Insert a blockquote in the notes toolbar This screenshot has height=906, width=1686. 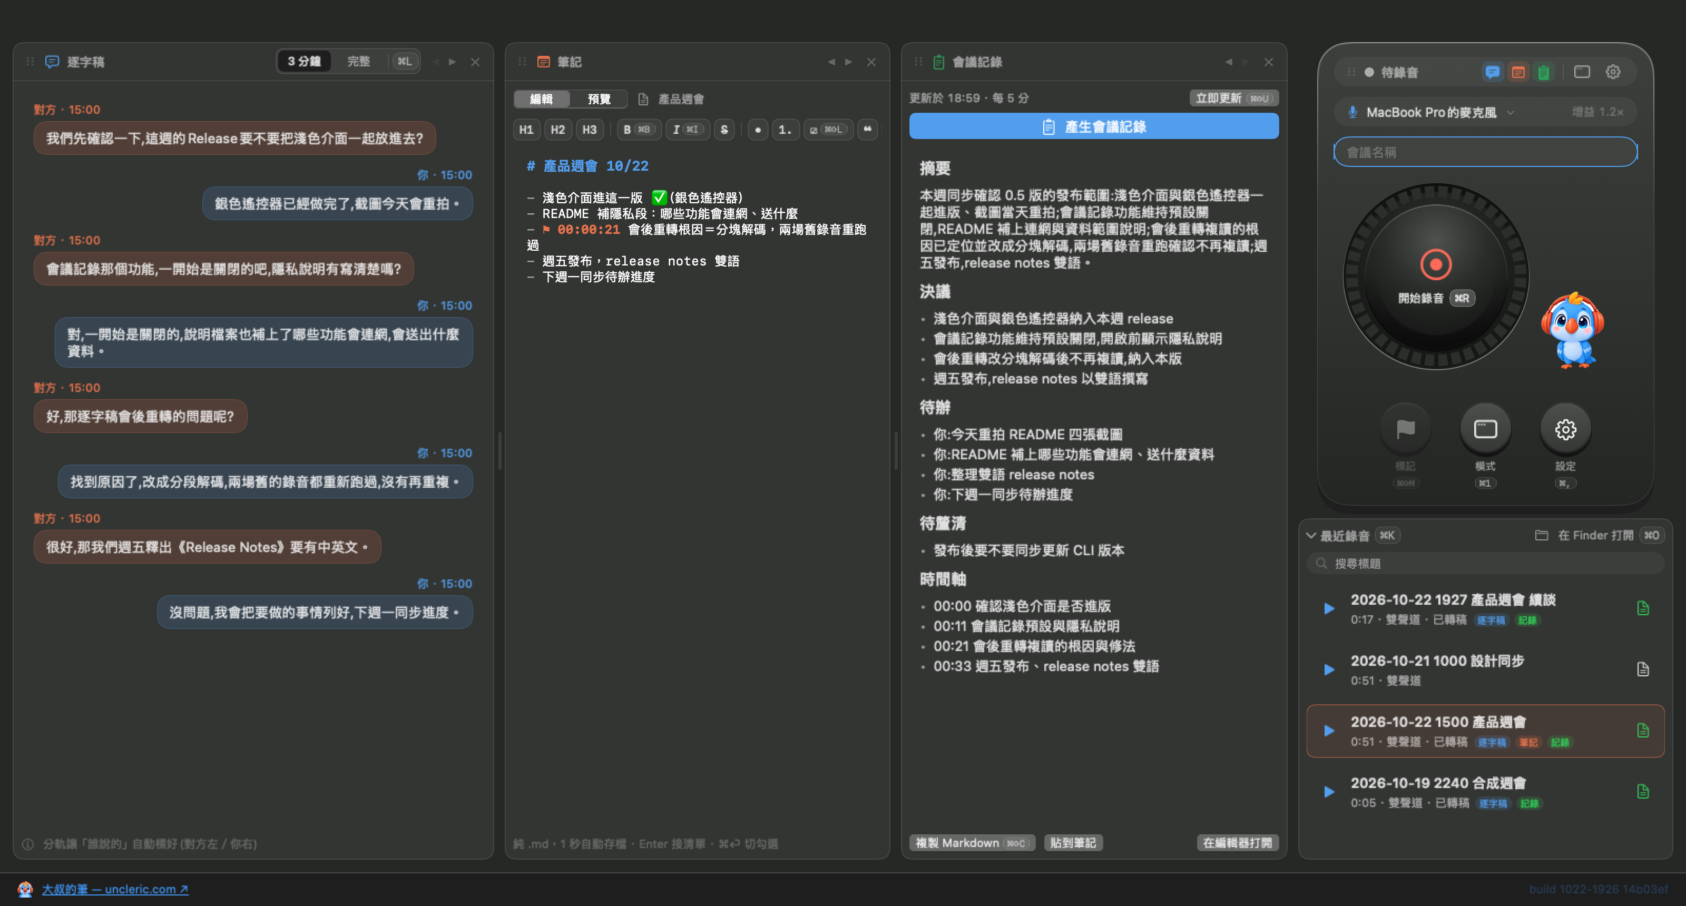tap(868, 130)
